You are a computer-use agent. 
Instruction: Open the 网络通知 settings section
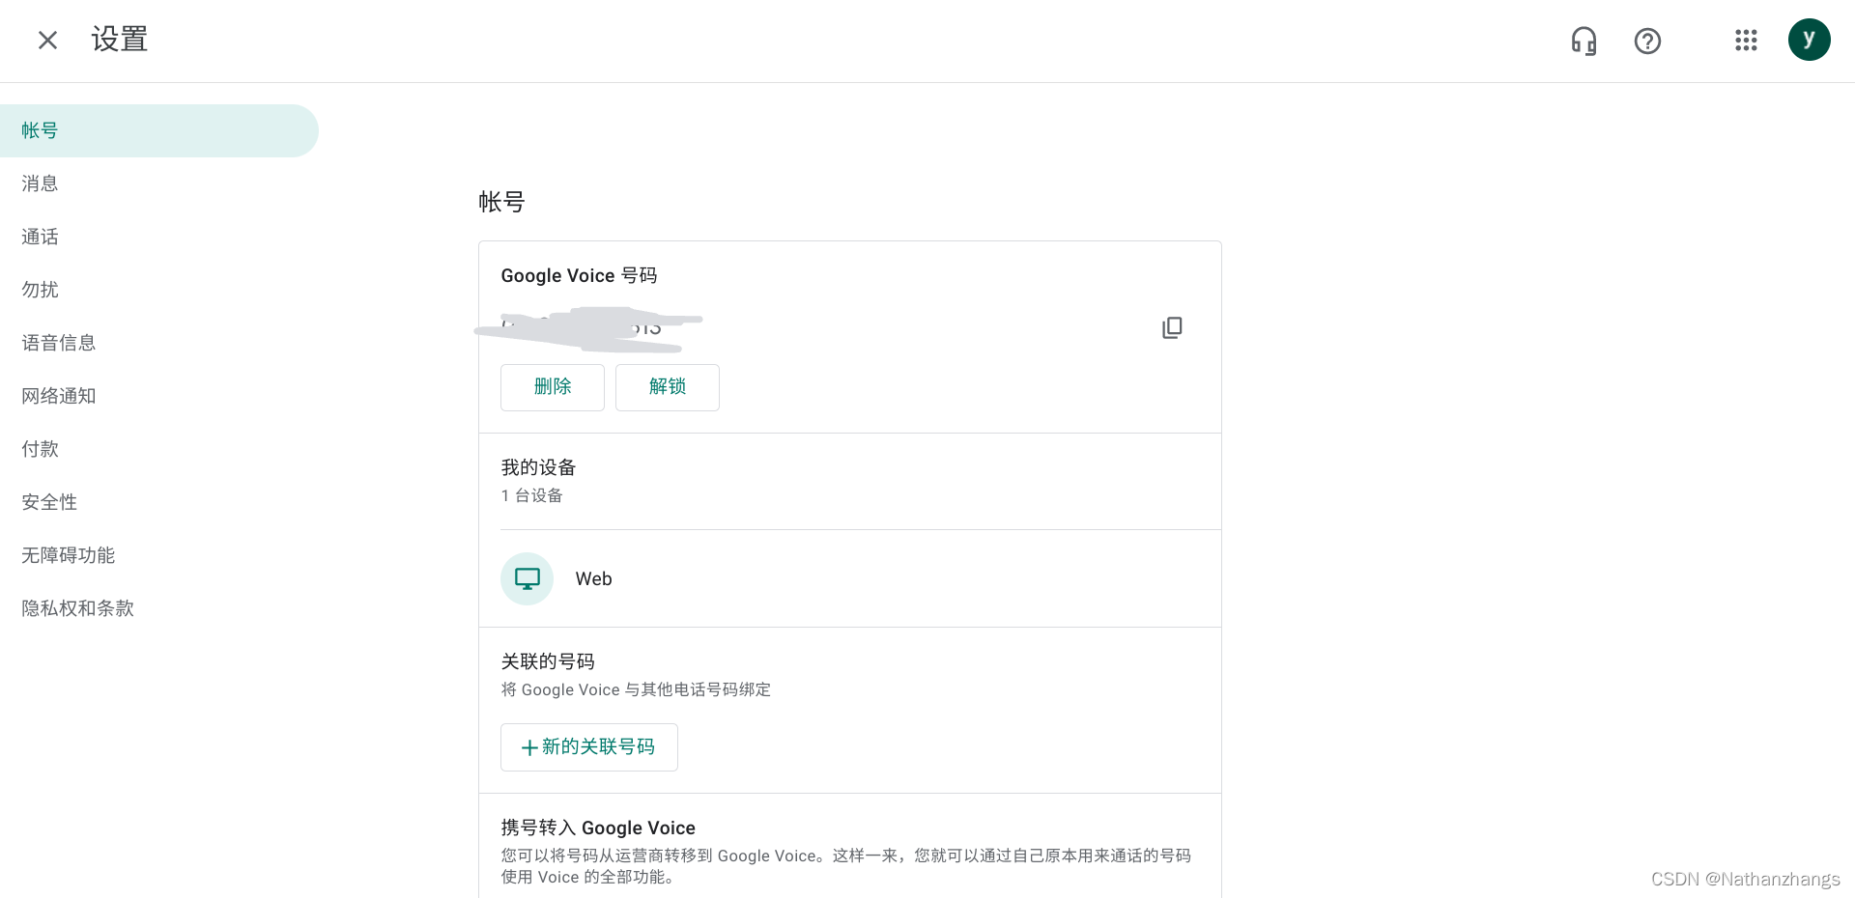[159, 396]
